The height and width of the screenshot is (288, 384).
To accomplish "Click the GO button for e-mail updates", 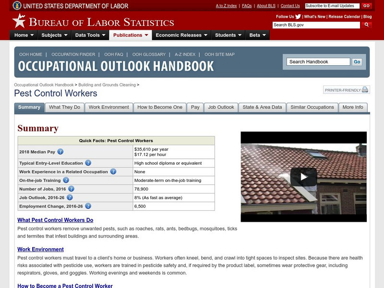I will [x=366, y=6].
